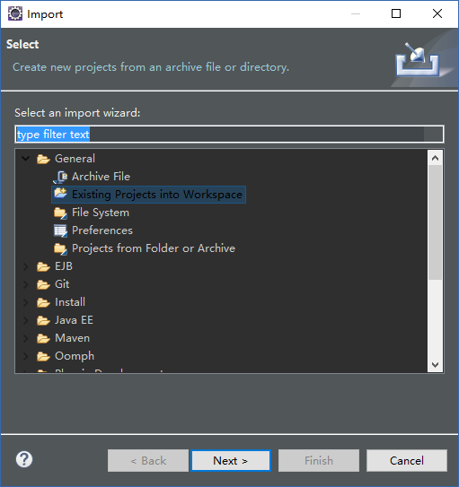This screenshot has height=487, width=459.
Task: Cancel the Import dialog
Action: pyautogui.click(x=407, y=461)
